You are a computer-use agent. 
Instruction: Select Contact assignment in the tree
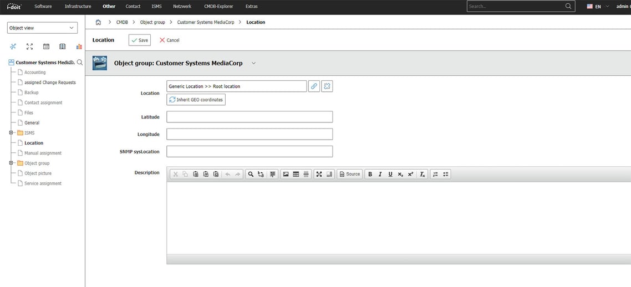pos(43,102)
